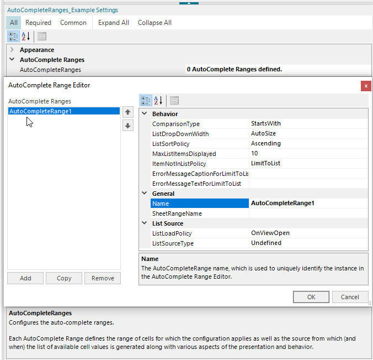The image size is (373, 360).
Task: Select the ComparisonType property row
Action: click(x=259, y=124)
